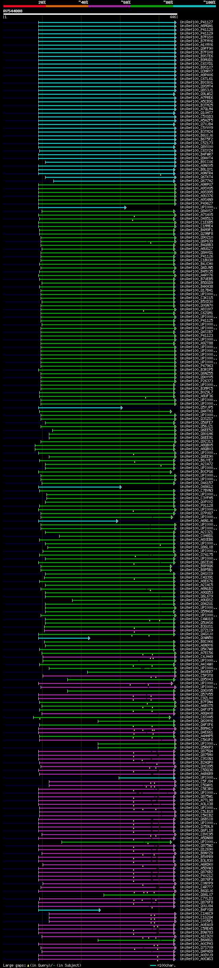Select hit label UniRef100_C1E6B5
219x968 pixels.
[x=196, y=223]
